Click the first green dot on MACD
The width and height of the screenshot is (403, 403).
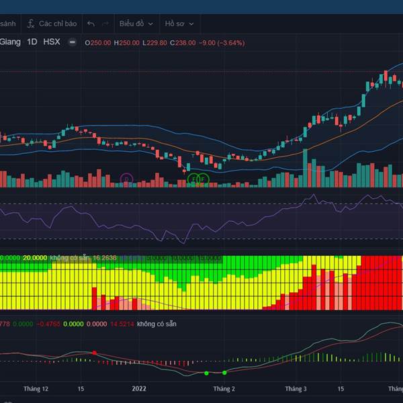[206, 373]
